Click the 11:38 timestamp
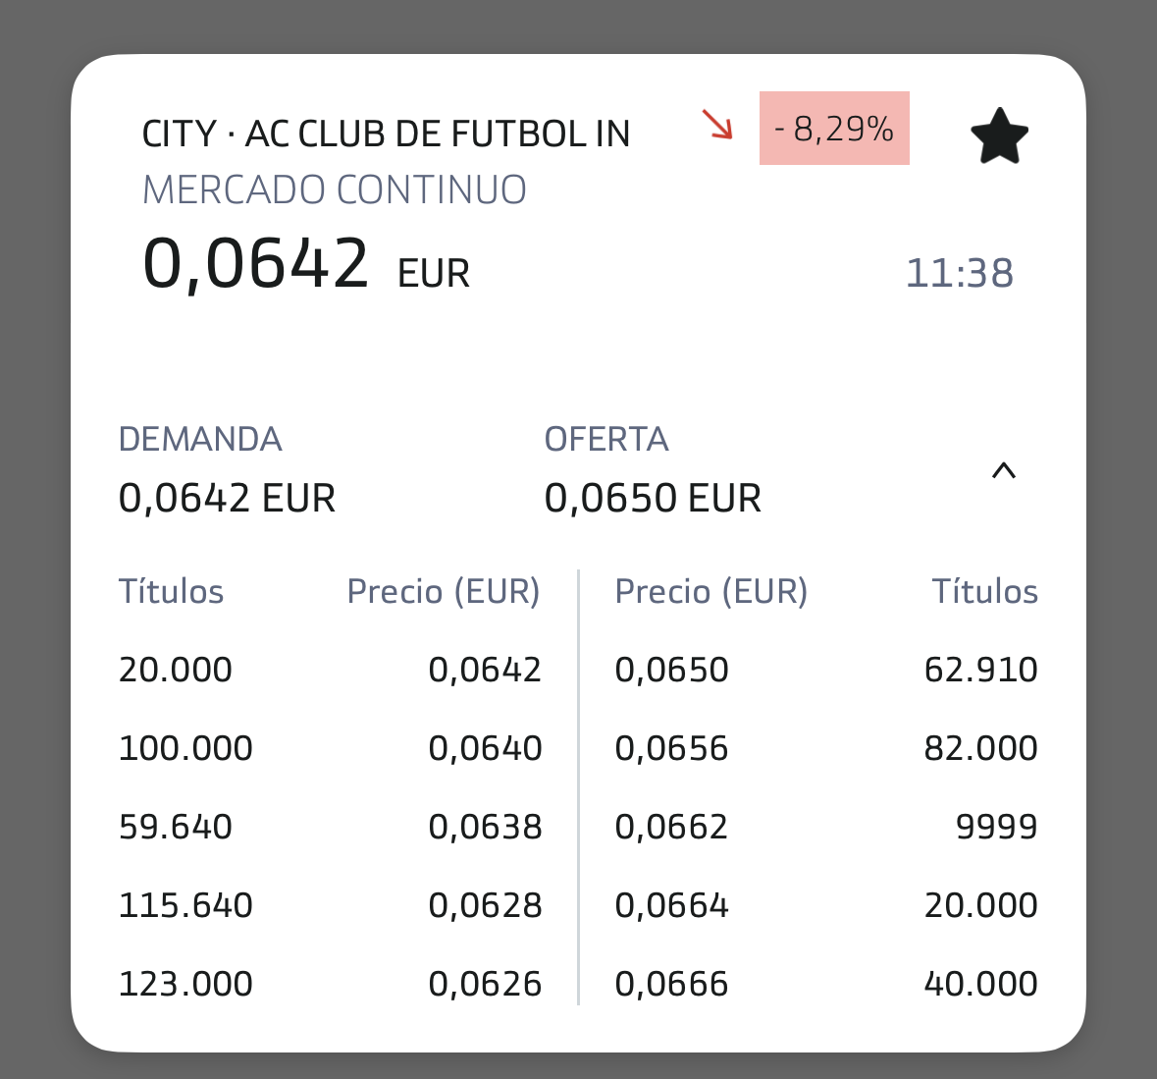Image resolution: width=1157 pixels, height=1079 pixels. click(961, 273)
